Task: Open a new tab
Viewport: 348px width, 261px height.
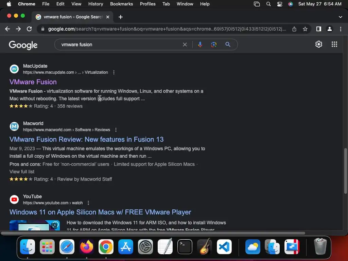Action: click(x=121, y=17)
